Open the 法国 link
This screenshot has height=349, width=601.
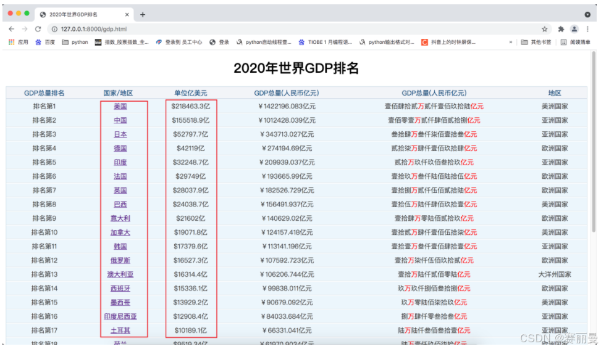[120, 176]
